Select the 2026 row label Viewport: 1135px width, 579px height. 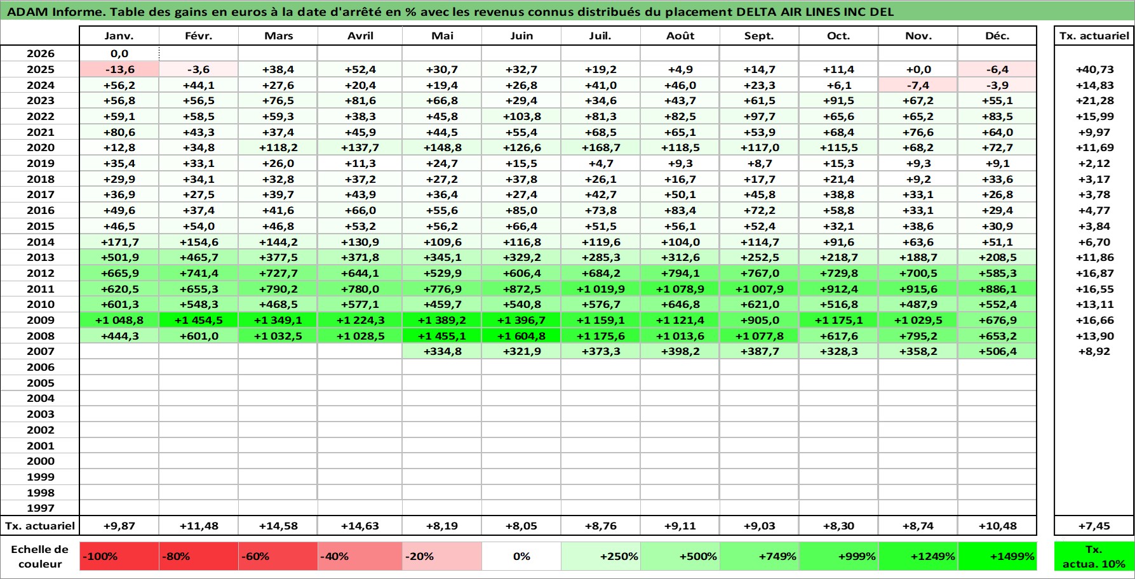pyautogui.click(x=41, y=54)
